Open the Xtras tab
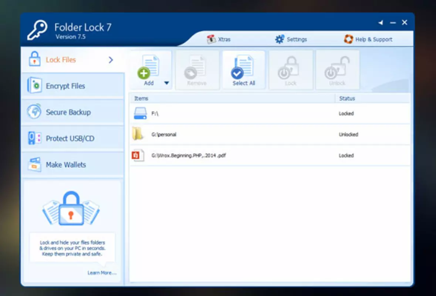The image size is (436, 296). pyautogui.click(x=219, y=39)
